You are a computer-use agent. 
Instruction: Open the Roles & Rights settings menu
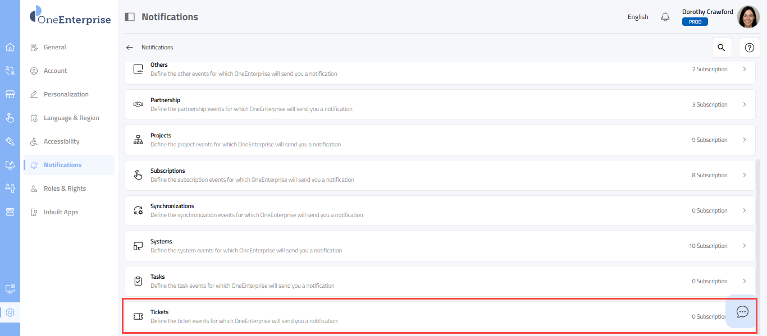point(65,188)
